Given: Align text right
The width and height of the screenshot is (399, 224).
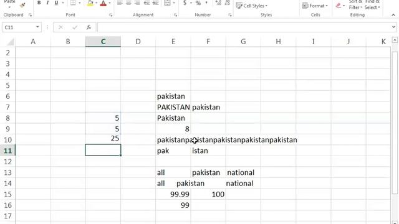Looking at the screenshot, I should [137, 3].
